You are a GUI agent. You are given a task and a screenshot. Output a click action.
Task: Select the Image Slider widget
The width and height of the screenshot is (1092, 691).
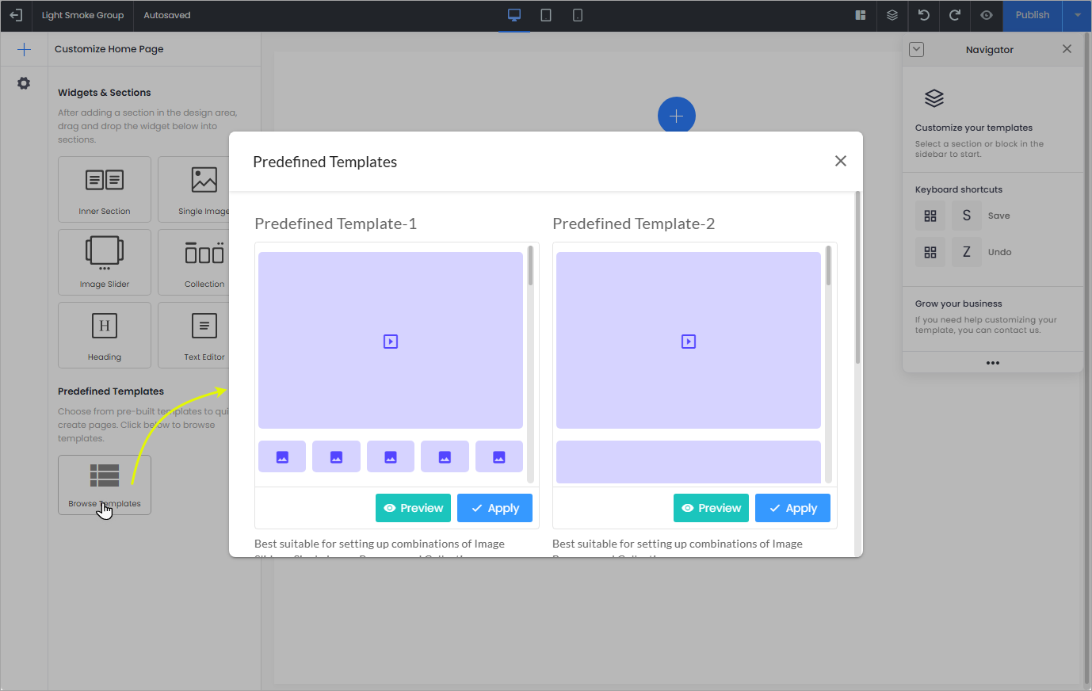[105, 262]
